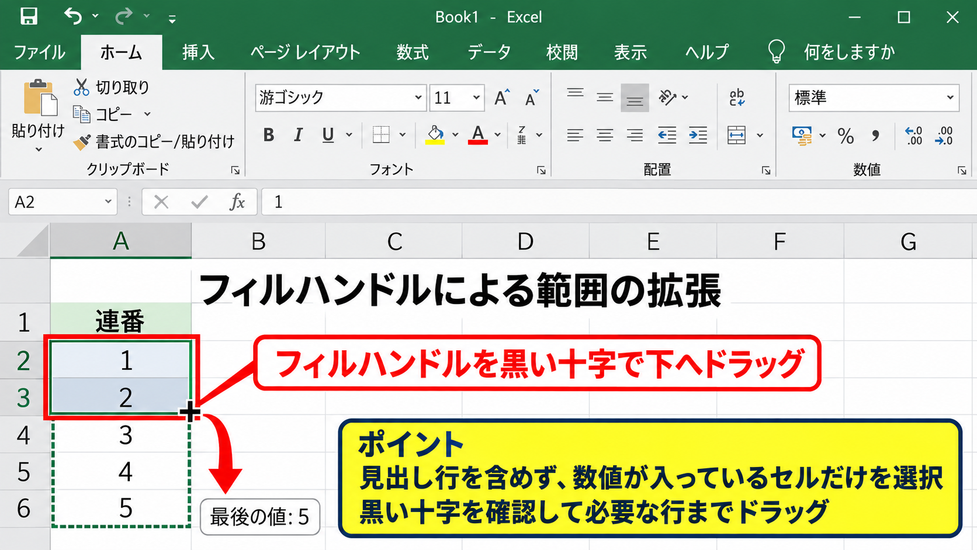Image resolution: width=977 pixels, height=550 pixels.
Task: Click the increase decimal icon
Action: pyautogui.click(x=913, y=136)
